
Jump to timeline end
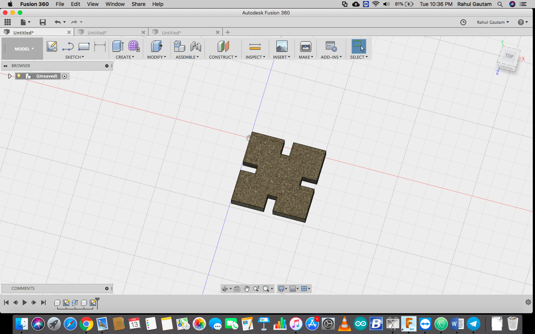(x=43, y=302)
